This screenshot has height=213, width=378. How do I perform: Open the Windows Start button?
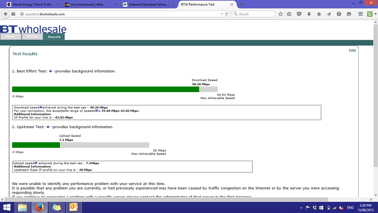[7, 207]
